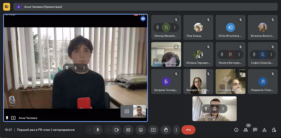
Task: Click the yellow presentation icon at top left
Action: point(7,6)
